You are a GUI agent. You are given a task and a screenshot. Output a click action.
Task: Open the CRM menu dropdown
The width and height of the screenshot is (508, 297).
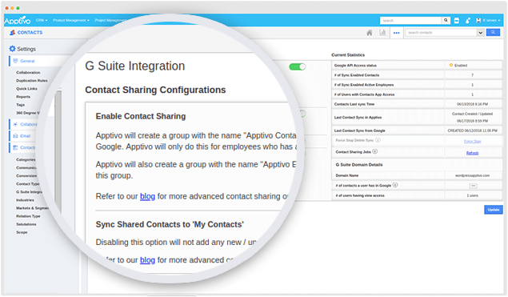tap(42, 20)
